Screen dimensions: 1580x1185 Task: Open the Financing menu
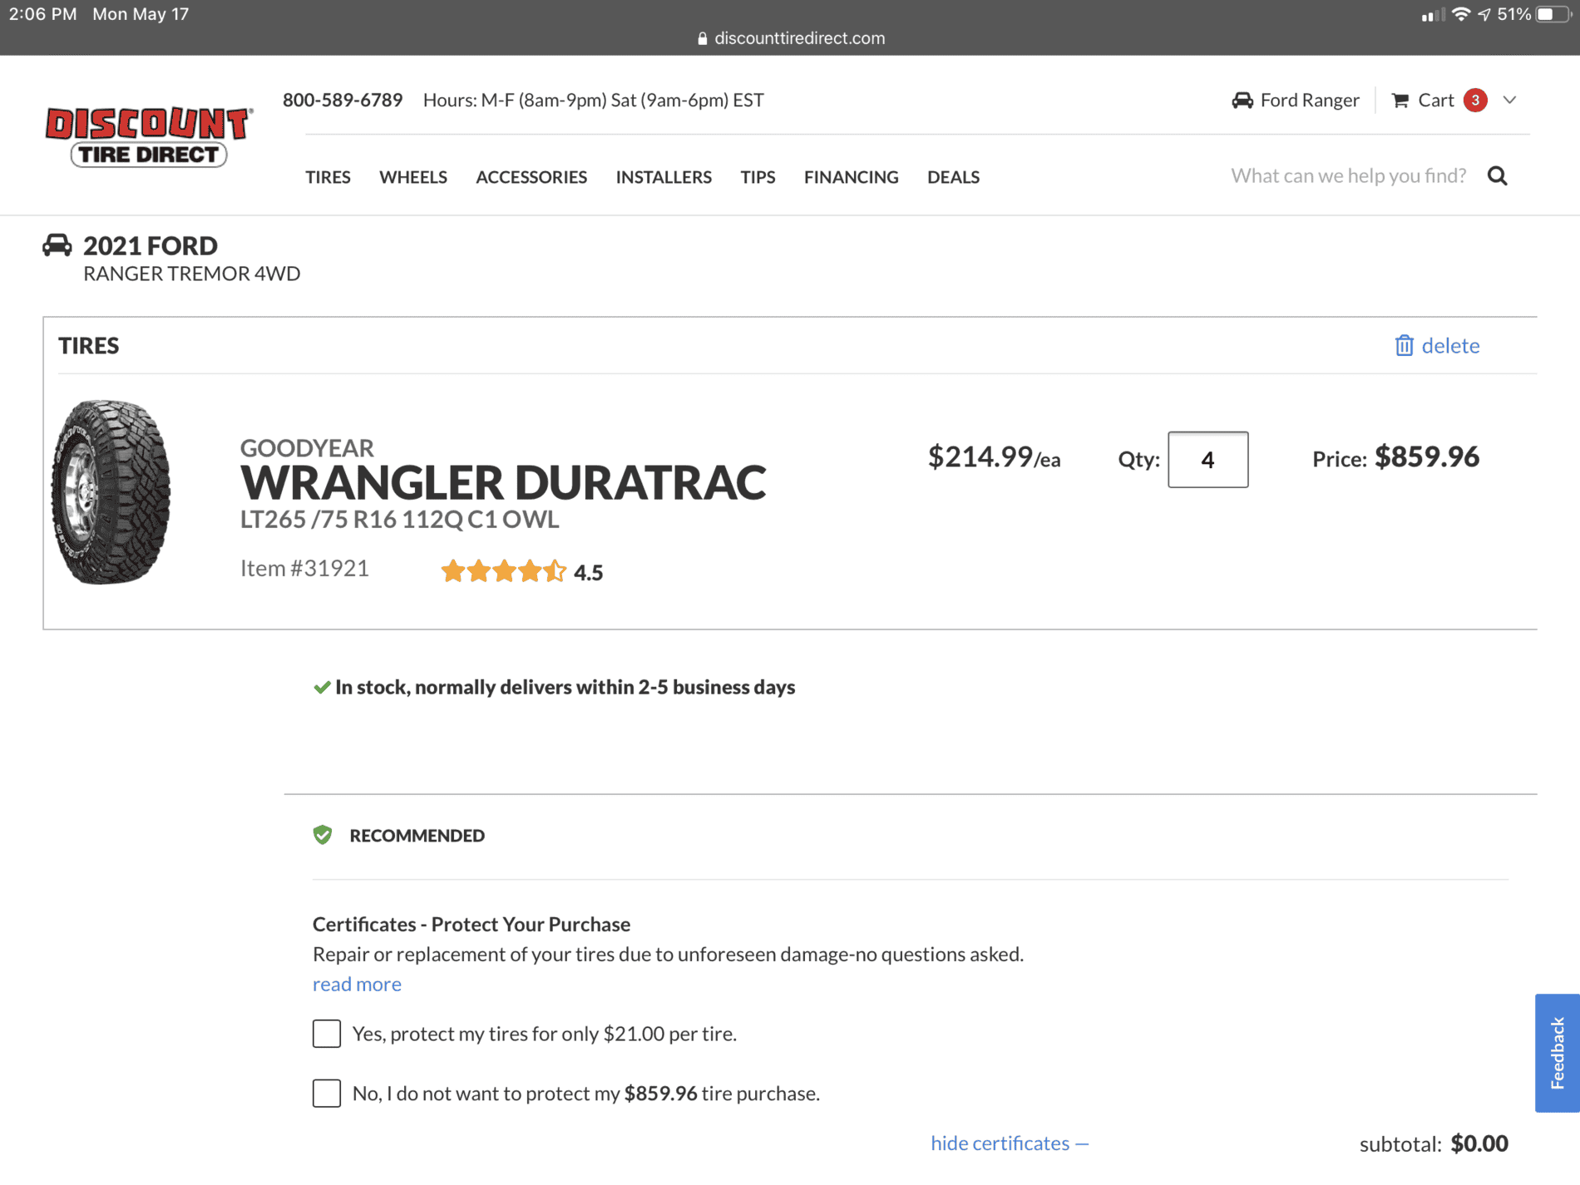pos(851,177)
